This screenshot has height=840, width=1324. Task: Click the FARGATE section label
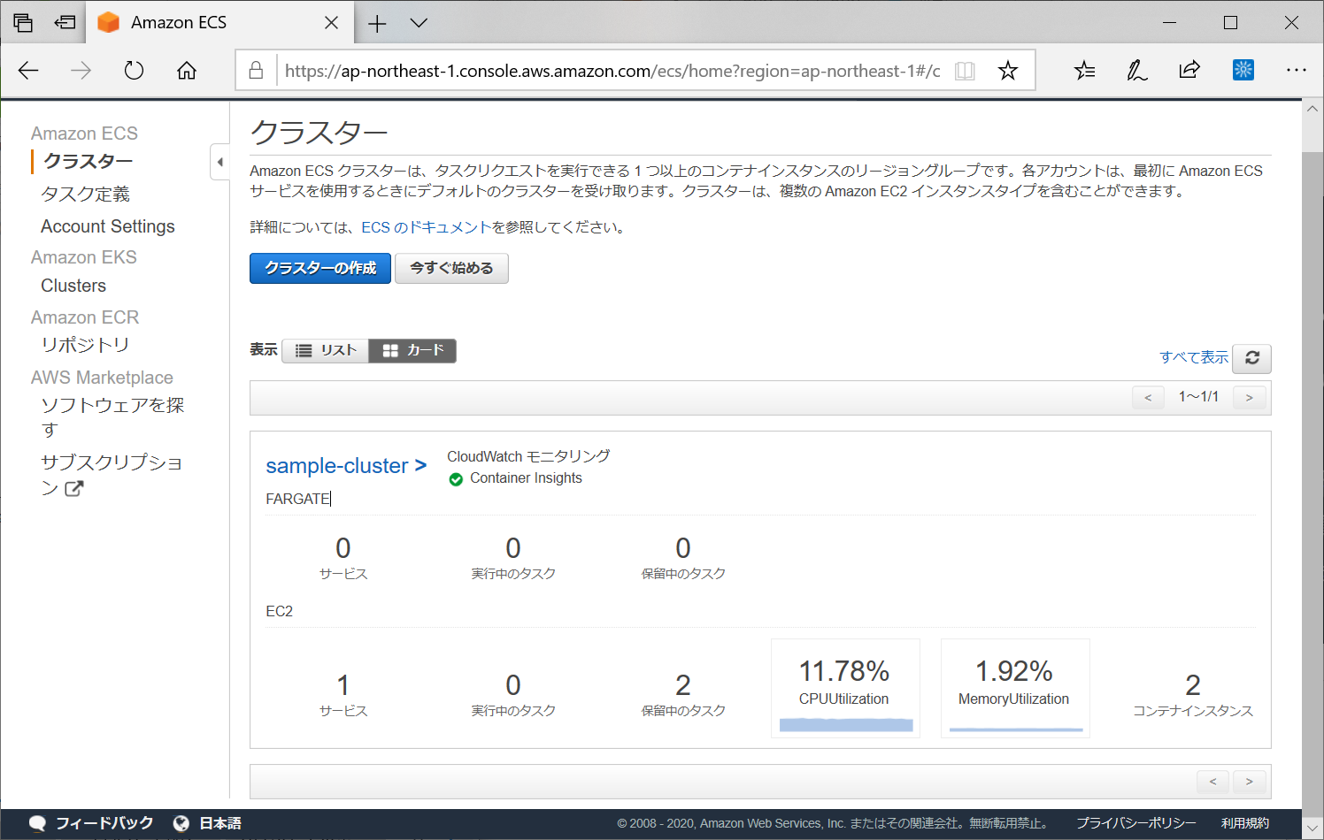point(298,499)
